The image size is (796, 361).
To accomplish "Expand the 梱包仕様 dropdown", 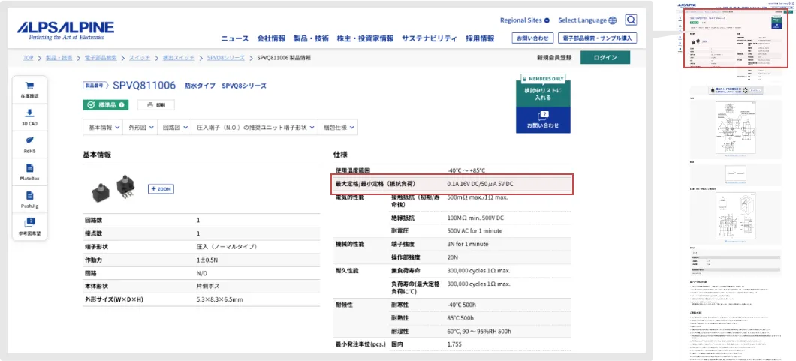I will (338, 128).
